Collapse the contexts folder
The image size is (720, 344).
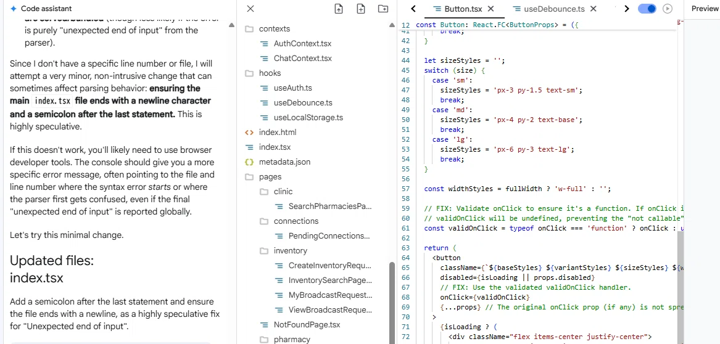click(x=274, y=29)
